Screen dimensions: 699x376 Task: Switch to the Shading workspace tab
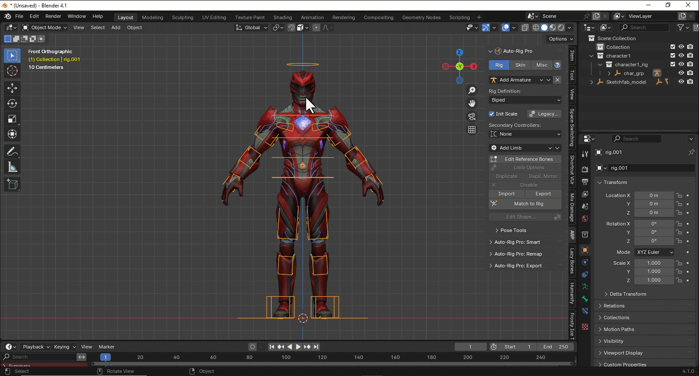pos(283,17)
